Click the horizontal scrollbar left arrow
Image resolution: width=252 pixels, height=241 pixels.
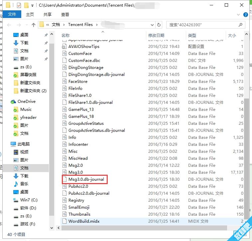pos(59,228)
